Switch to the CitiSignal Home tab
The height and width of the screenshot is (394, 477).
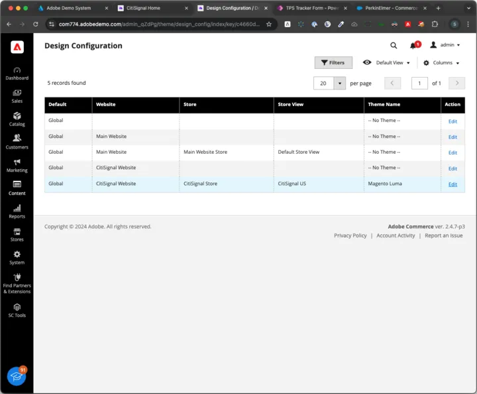point(143,8)
